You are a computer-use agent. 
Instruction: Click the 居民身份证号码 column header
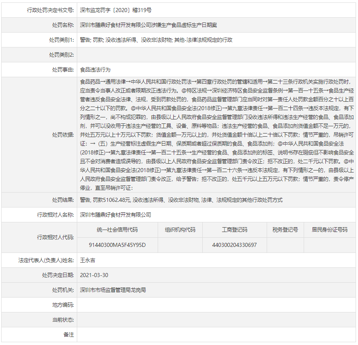point(329,230)
